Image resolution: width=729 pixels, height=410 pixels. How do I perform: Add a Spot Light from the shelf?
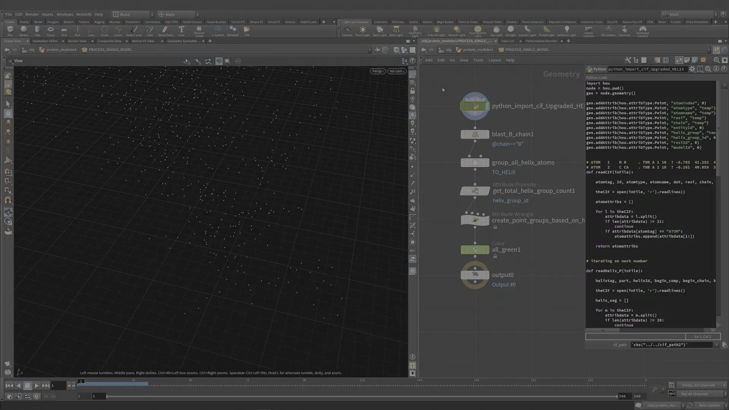click(380, 31)
